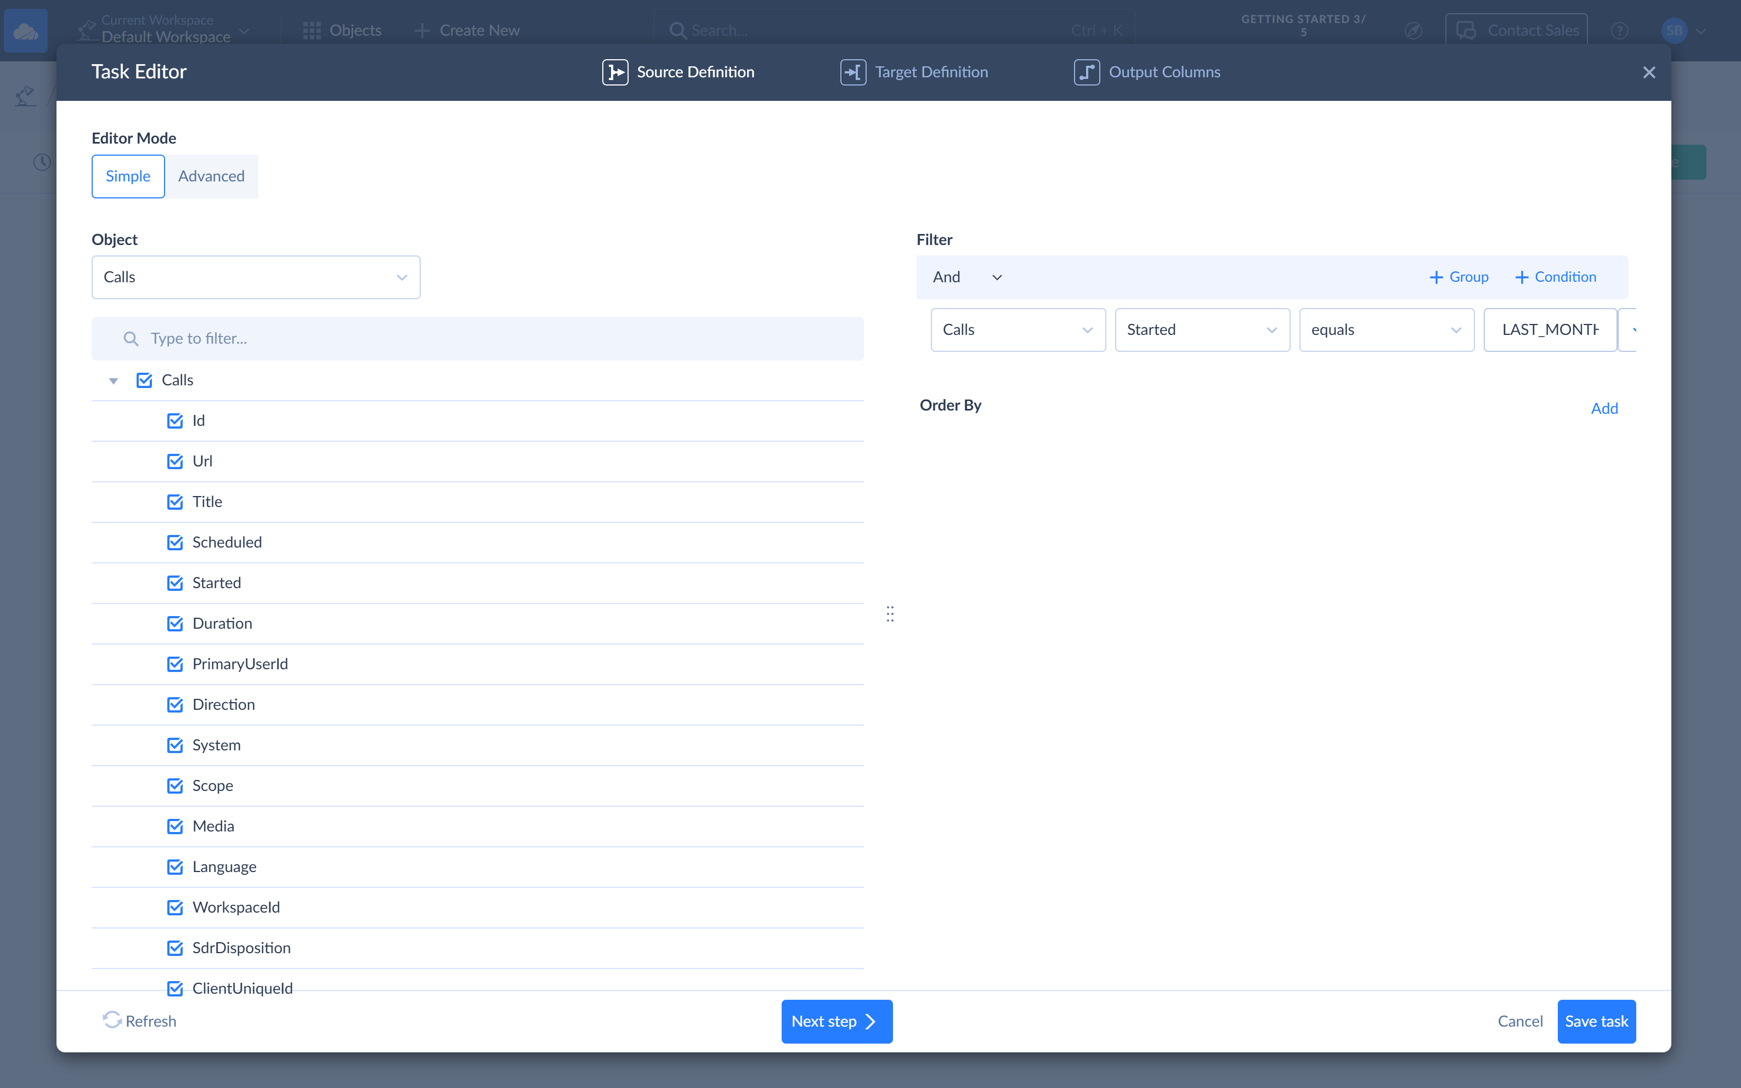
Task: Click the magnifier icon in field filter box
Action: point(131,338)
